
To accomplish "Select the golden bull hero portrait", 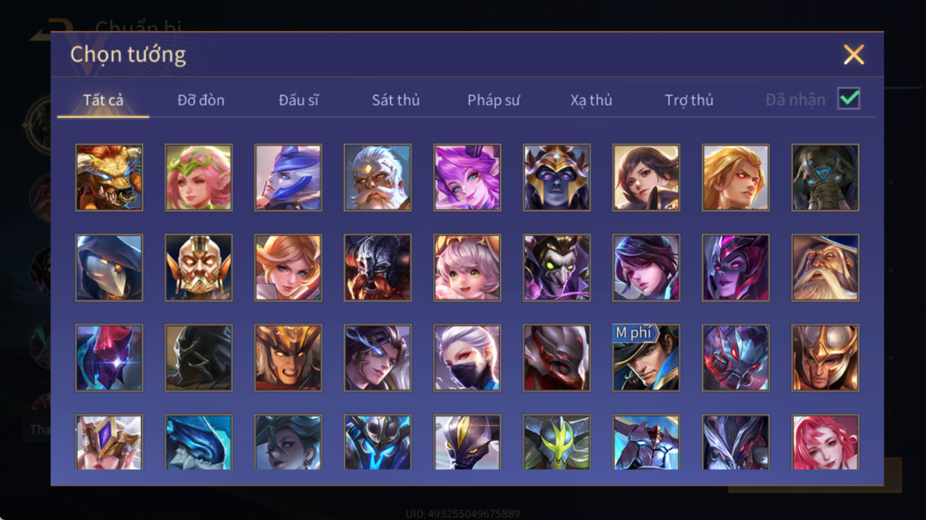I will pos(109,177).
